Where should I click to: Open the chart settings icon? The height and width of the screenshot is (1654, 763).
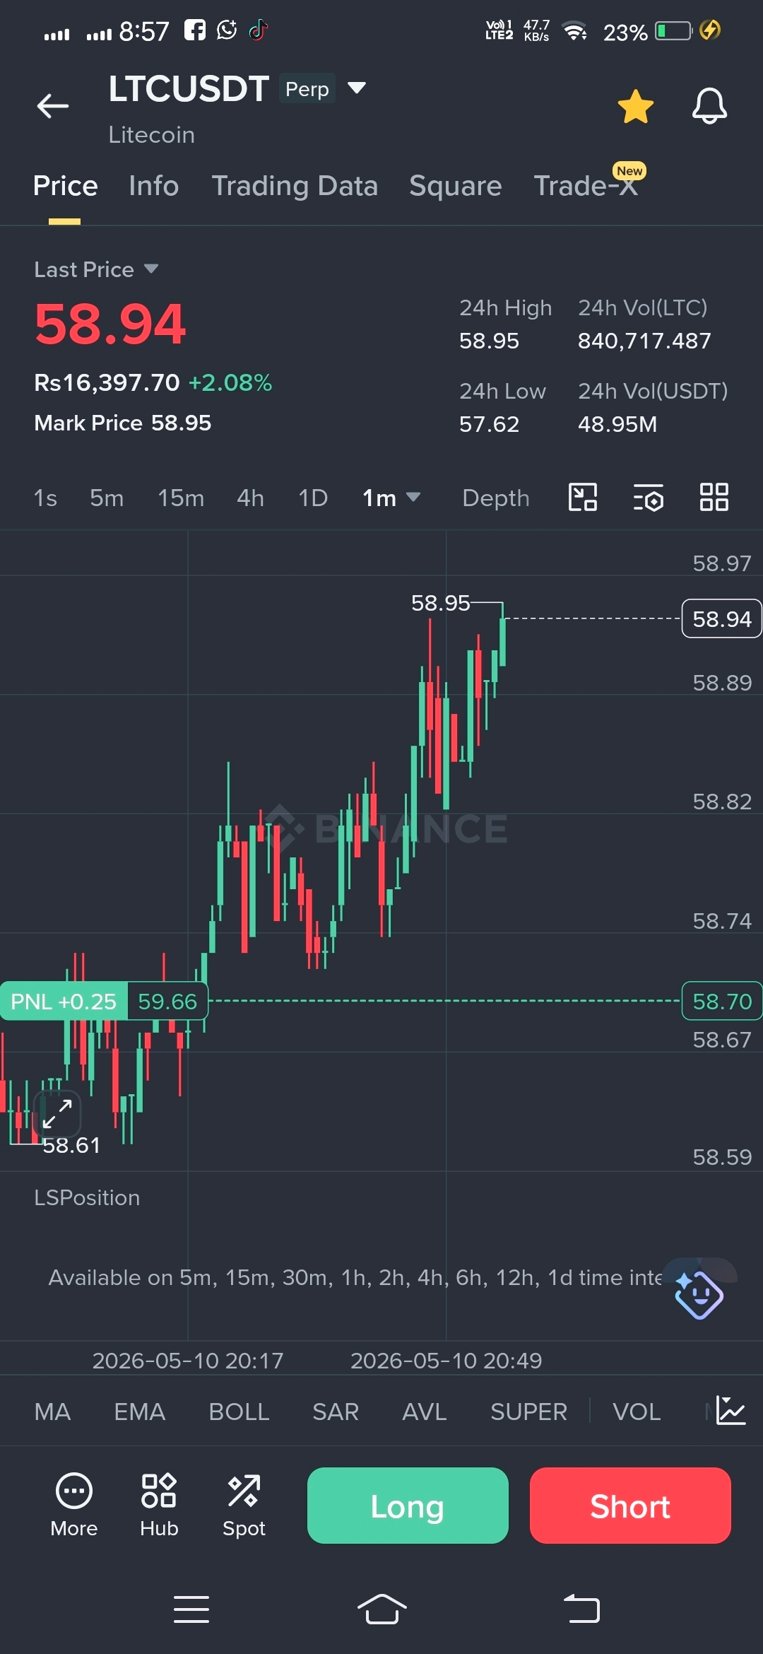click(648, 497)
